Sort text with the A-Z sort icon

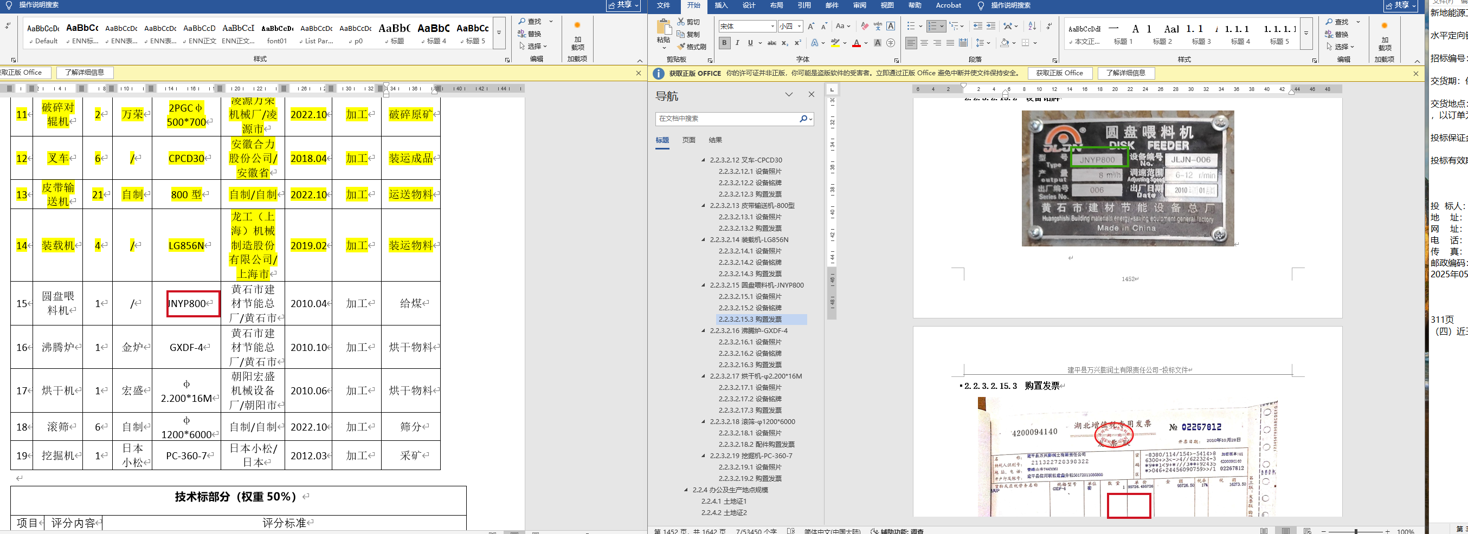coord(1032,26)
